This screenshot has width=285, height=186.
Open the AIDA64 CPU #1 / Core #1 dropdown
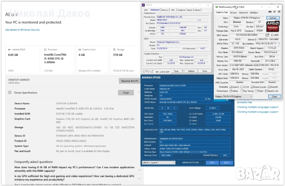(159, 162)
